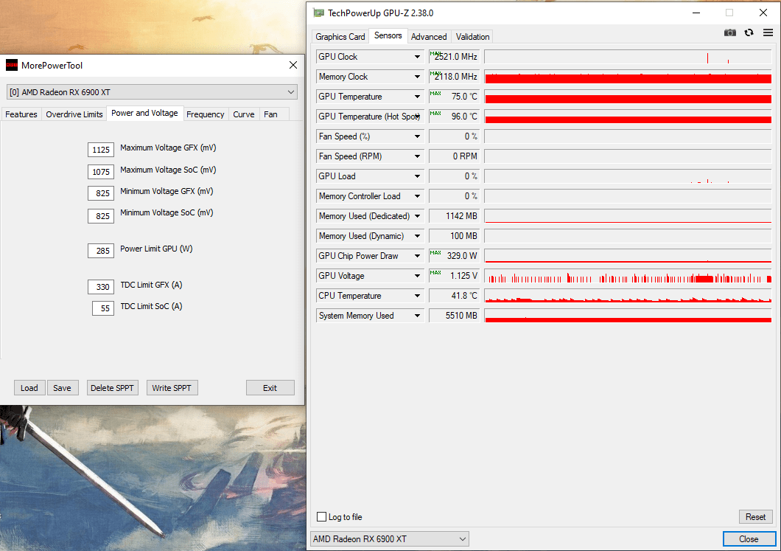This screenshot has width=781, height=551.
Task: Open the GPU Temperature (Hot Spot) dropdown
Action: tap(417, 117)
